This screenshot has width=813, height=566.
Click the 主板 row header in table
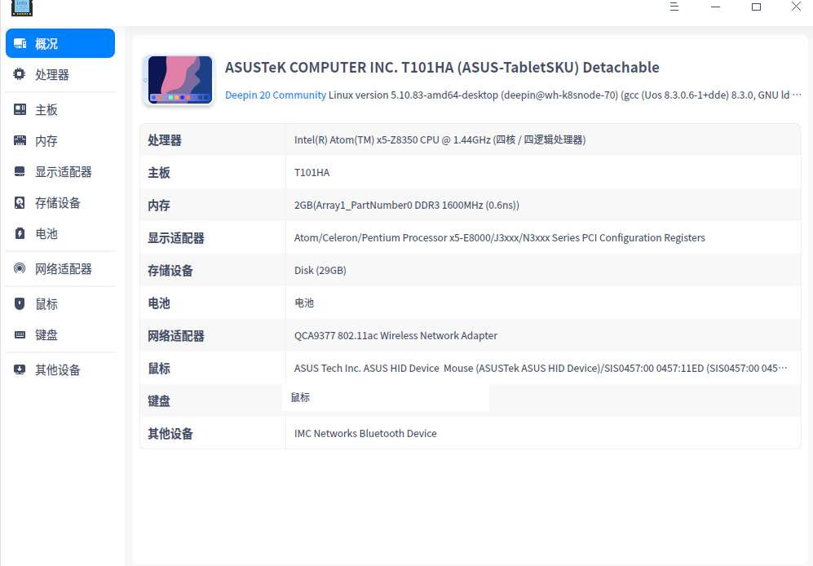pyautogui.click(x=159, y=173)
